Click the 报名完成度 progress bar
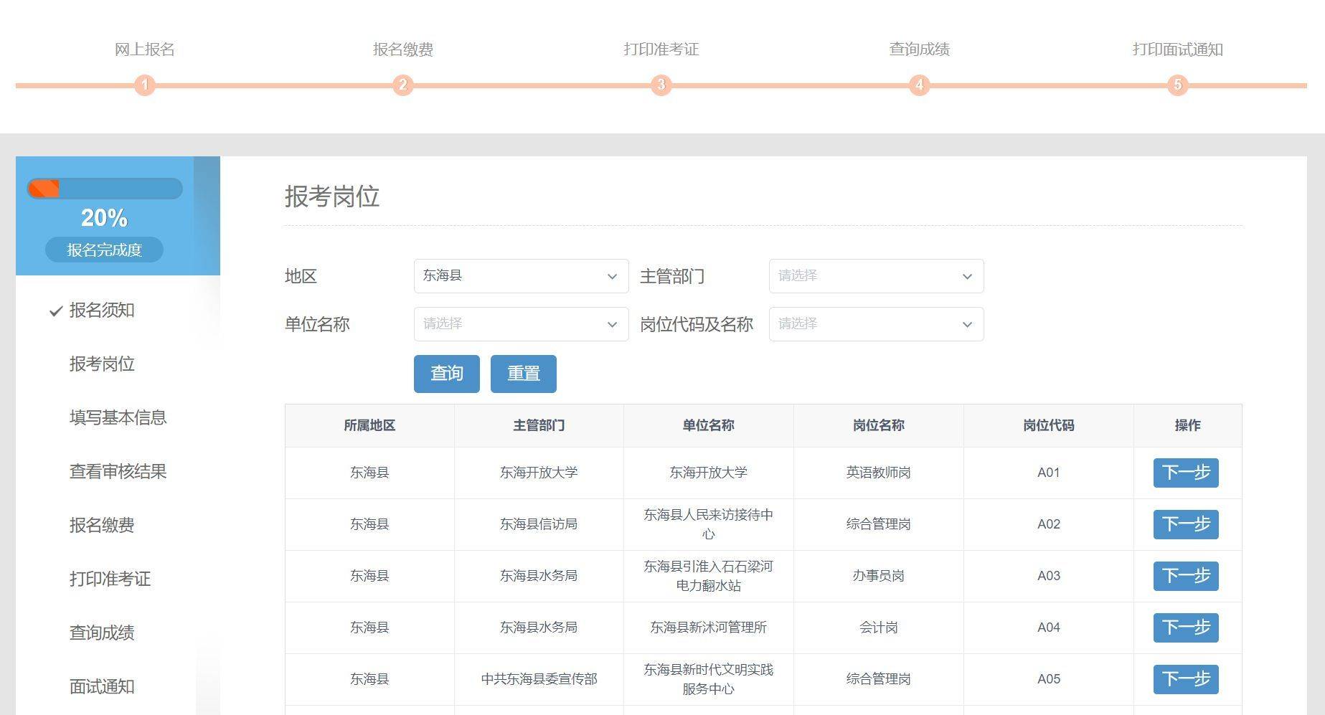This screenshot has width=1325, height=715. coord(105,189)
